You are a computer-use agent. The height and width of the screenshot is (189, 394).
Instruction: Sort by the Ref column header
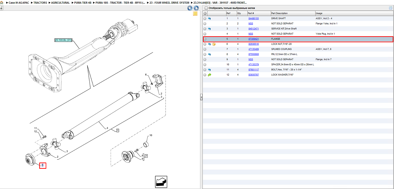pos(231,13)
